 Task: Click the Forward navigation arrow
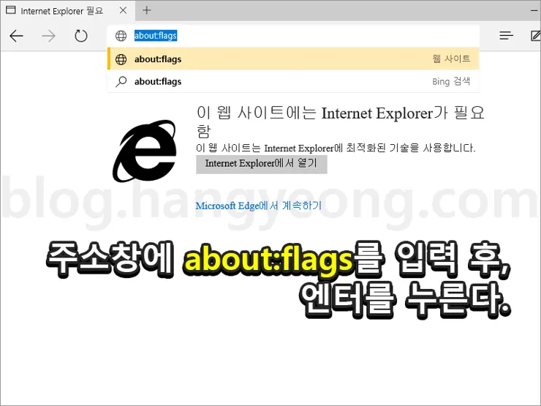[48, 36]
